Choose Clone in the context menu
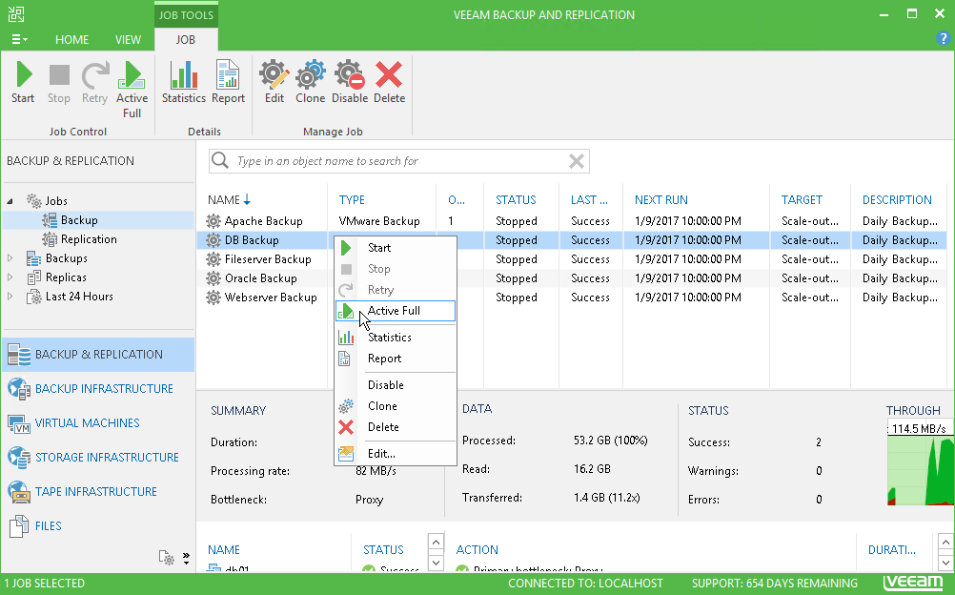This screenshot has width=955, height=595. tap(396, 406)
